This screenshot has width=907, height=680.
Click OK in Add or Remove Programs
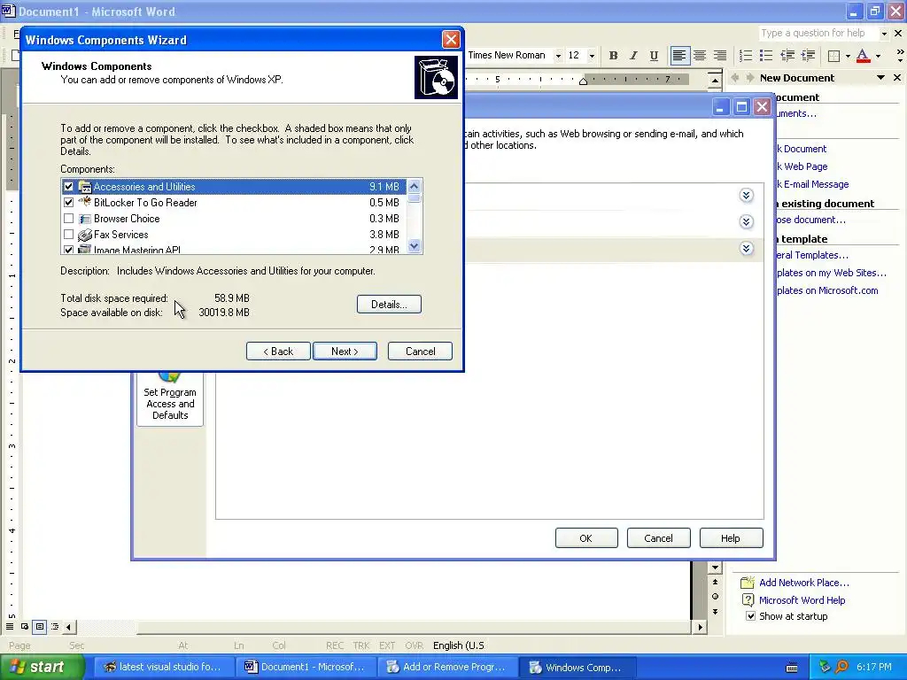(x=586, y=537)
